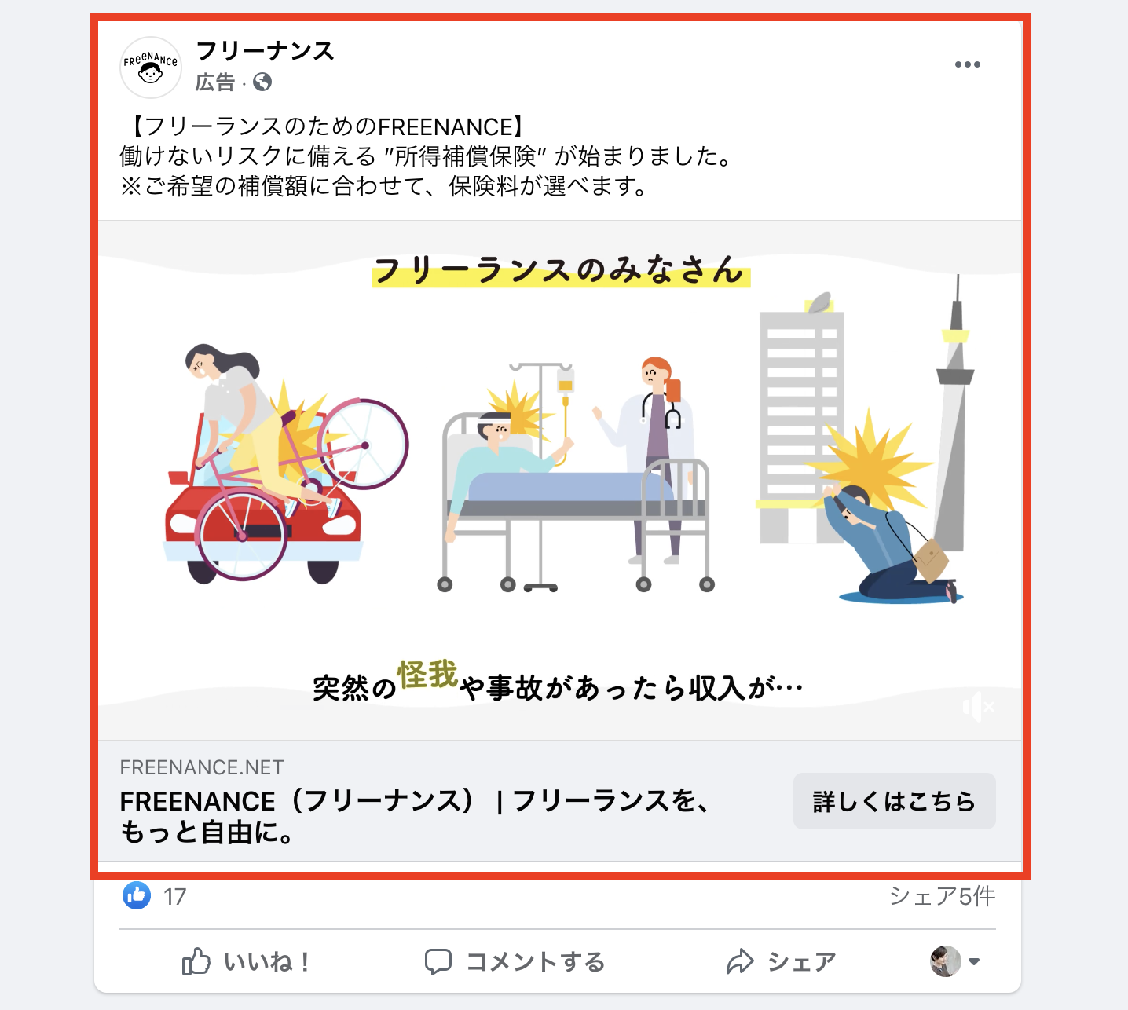View the シェア5件 share count
Image resolution: width=1128 pixels, height=1010 pixels.
tap(942, 896)
